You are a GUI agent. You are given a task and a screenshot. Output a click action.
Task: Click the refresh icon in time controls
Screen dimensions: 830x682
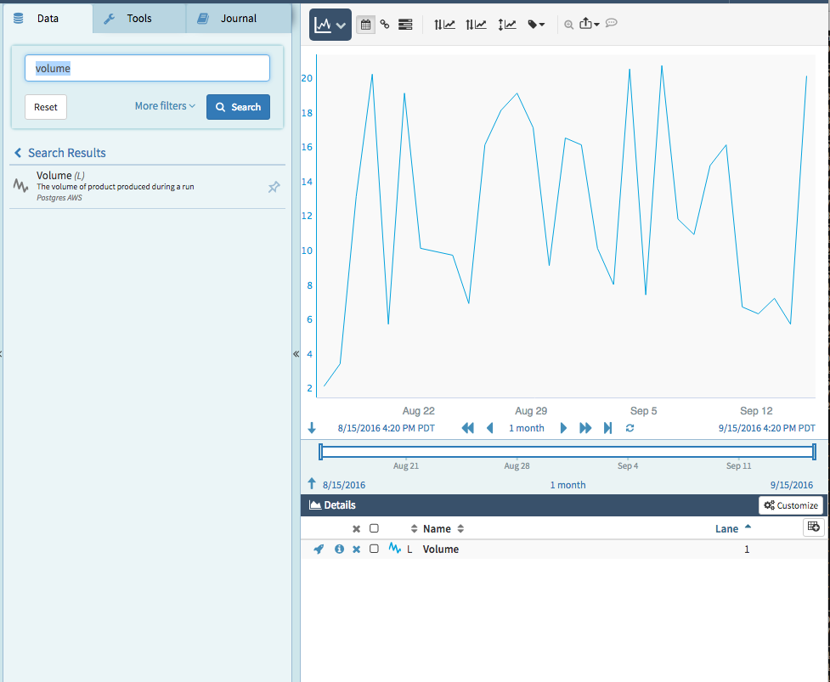pos(630,428)
